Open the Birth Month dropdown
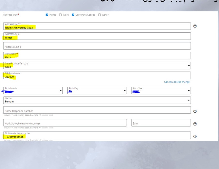 pos(33,90)
